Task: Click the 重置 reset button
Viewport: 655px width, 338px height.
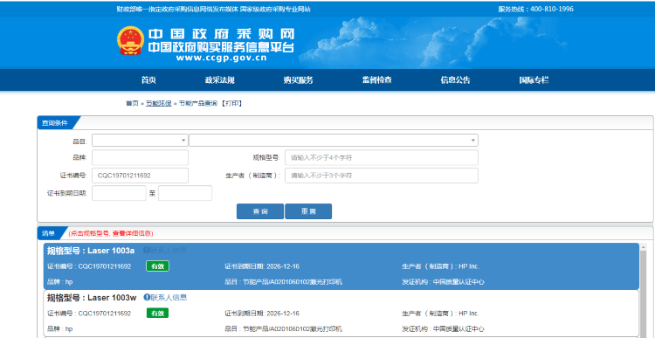Action: click(x=308, y=211)
